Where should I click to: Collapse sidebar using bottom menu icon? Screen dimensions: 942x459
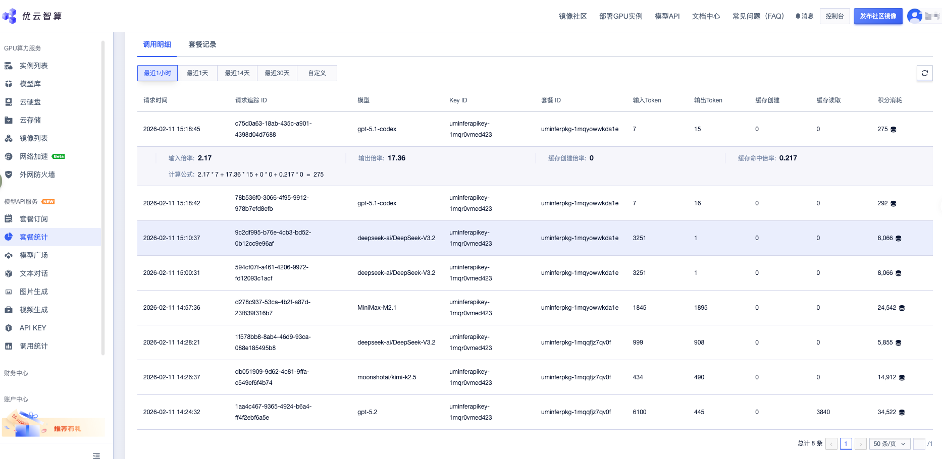point(96,455)
